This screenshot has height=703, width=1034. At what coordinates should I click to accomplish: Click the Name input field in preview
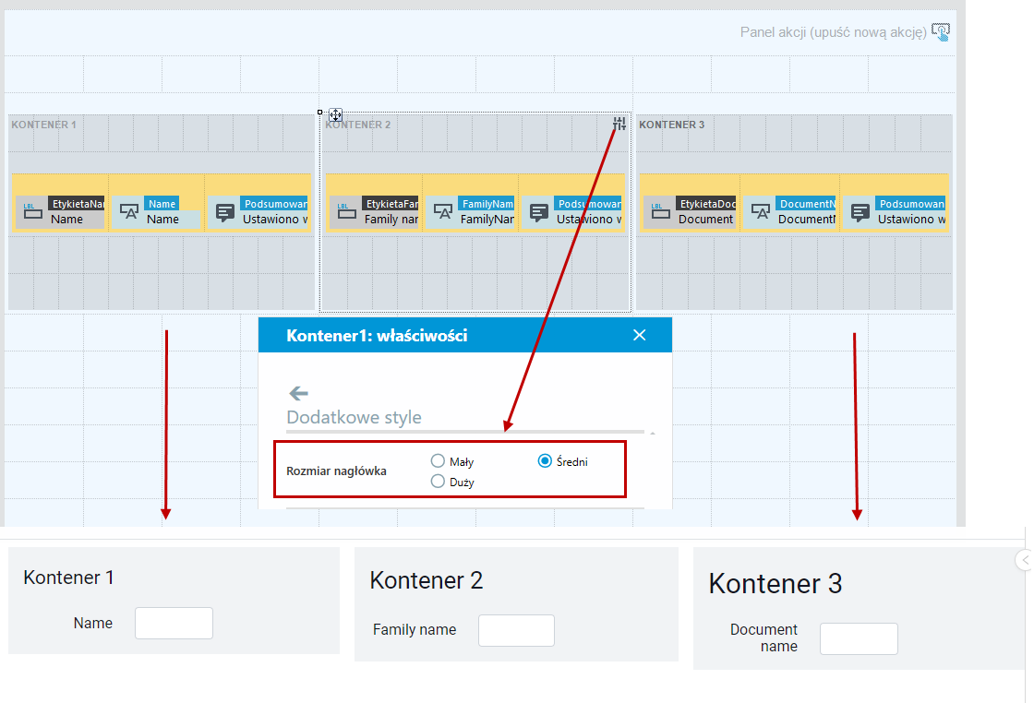[174, 624]
